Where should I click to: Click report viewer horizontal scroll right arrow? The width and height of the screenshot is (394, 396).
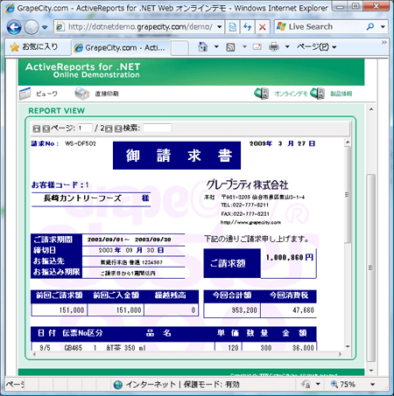340,354
